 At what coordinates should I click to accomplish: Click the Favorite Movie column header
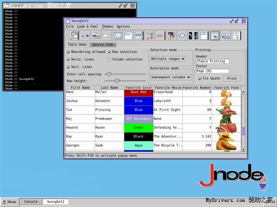click(168, 88)
